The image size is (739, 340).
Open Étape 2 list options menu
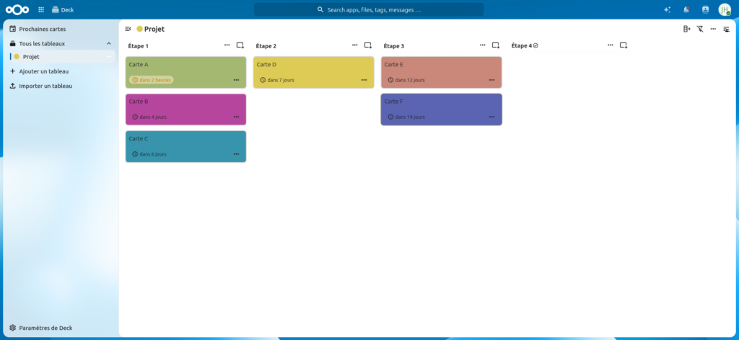(355, 45)
